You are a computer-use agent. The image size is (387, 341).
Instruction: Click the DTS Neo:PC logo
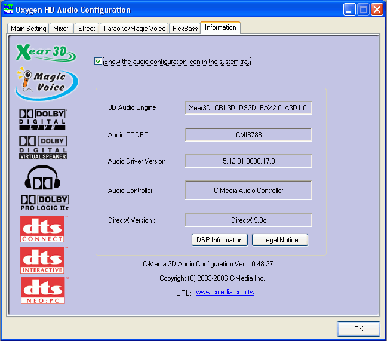(42, 290)
